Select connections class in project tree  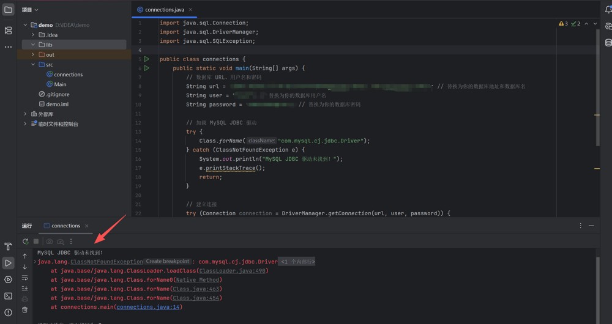click(x=64, y=75)
